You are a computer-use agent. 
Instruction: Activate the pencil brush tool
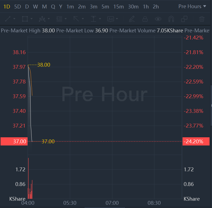[132, 19]
